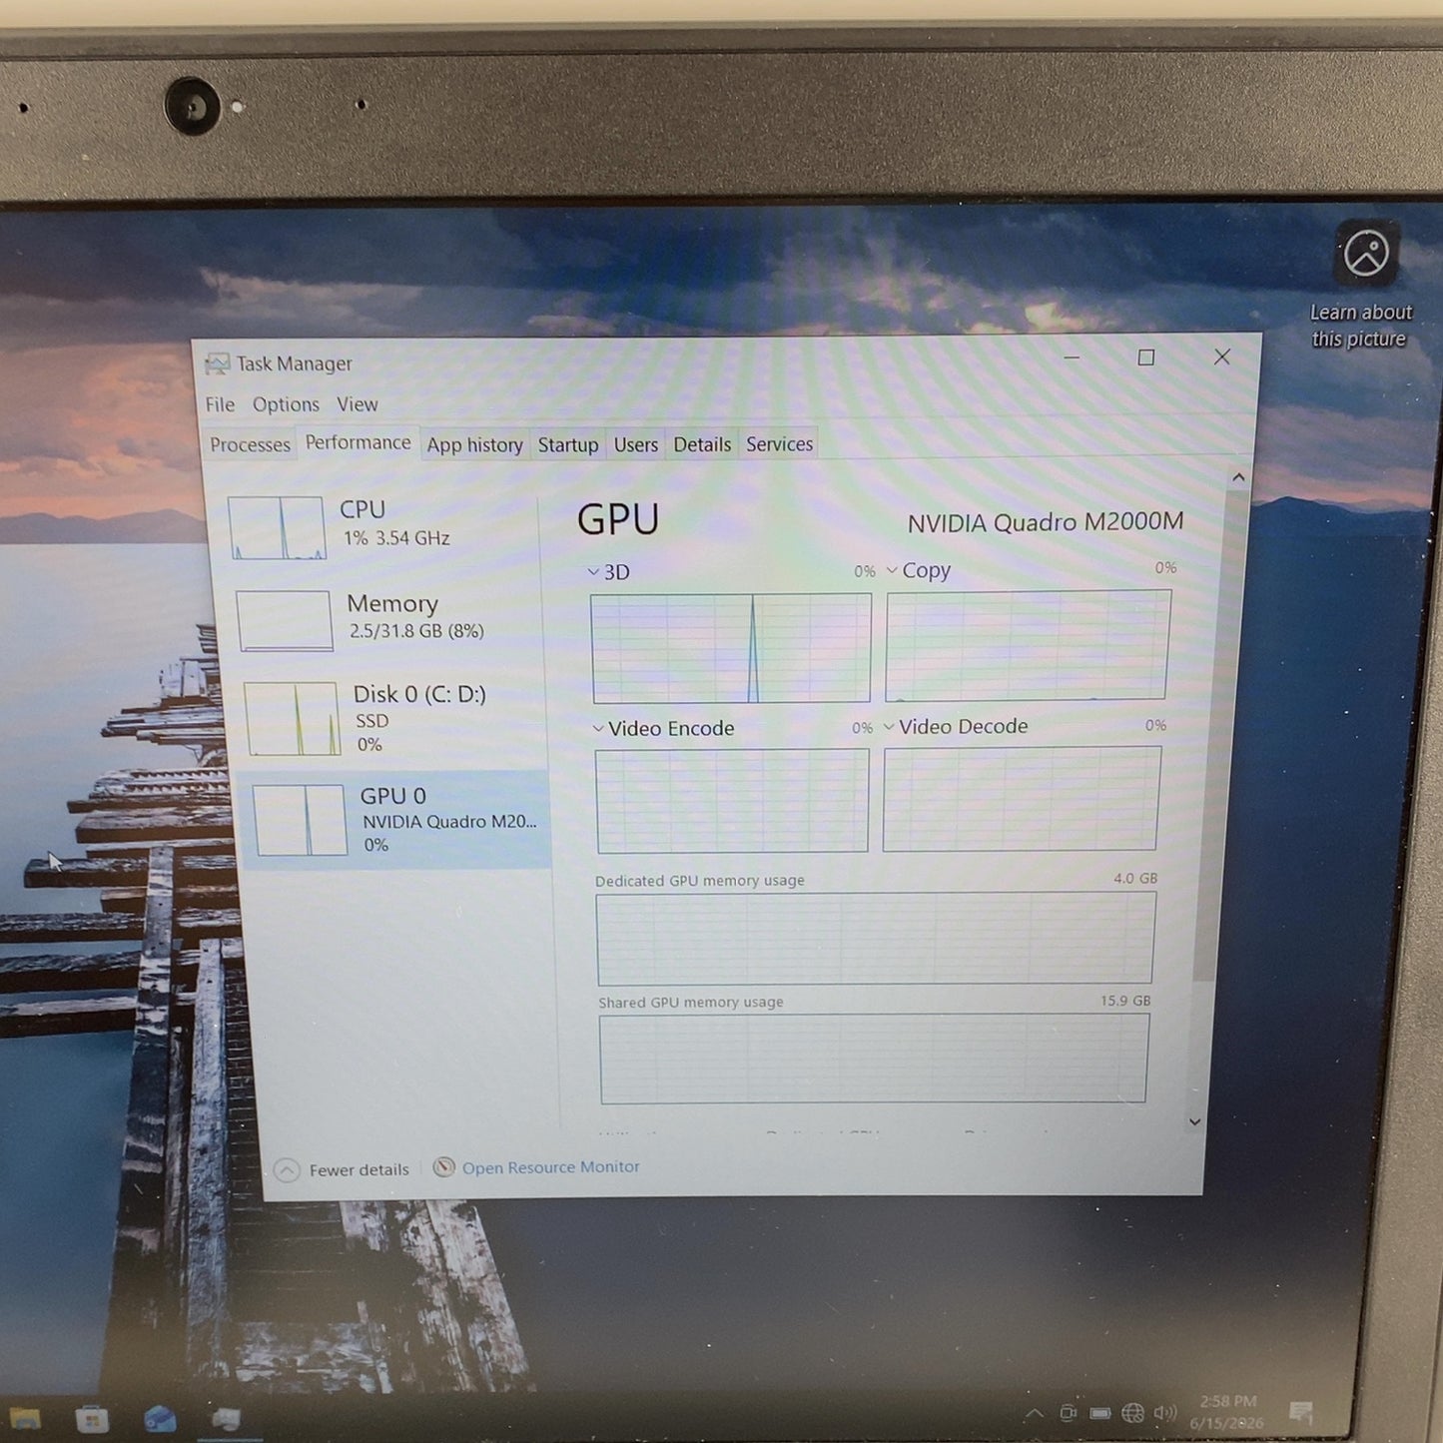Click the CPU mini graph thumbnail

[x=277, y=527]
